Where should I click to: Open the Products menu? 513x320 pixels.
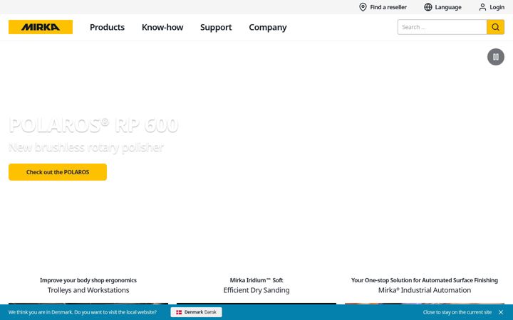(107, 27)
